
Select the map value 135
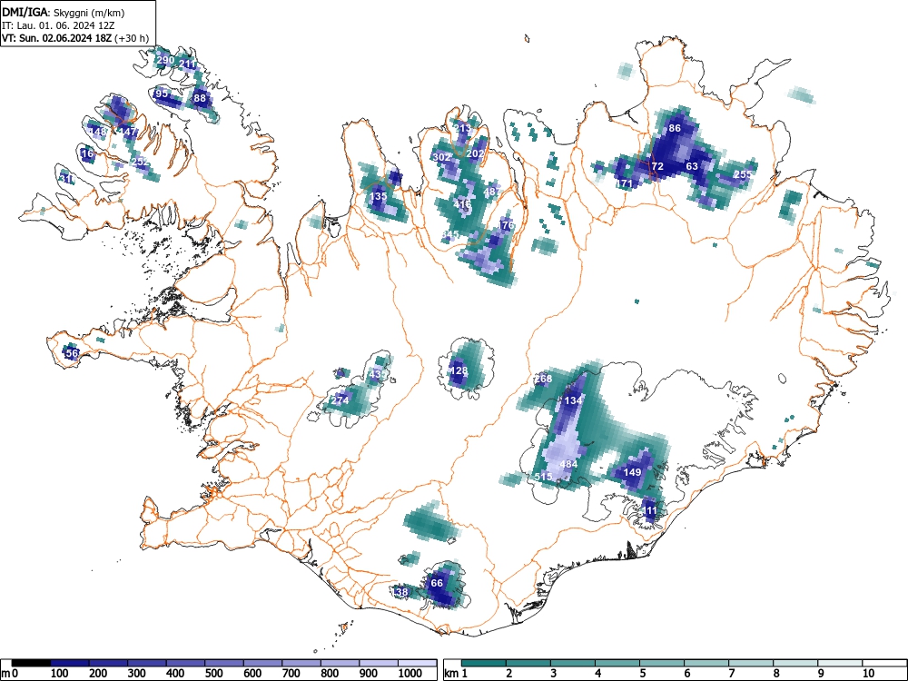point(378,196)
